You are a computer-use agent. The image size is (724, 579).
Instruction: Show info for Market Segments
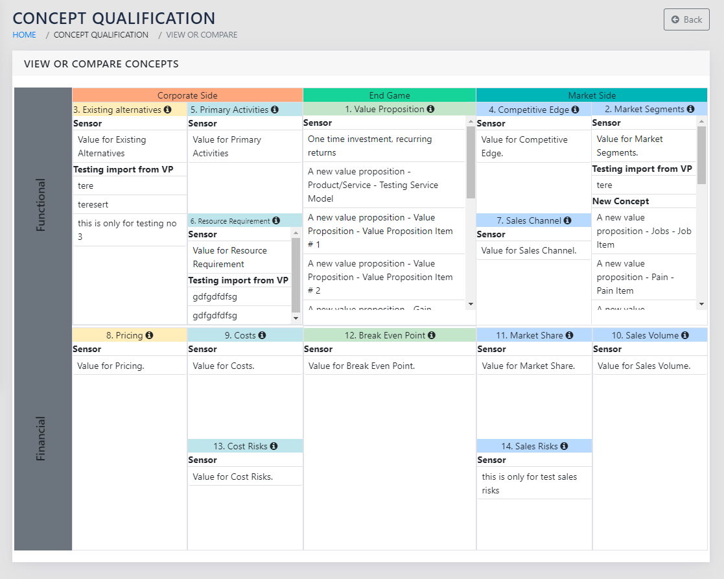pyautogui.click(x=691, y=110)
